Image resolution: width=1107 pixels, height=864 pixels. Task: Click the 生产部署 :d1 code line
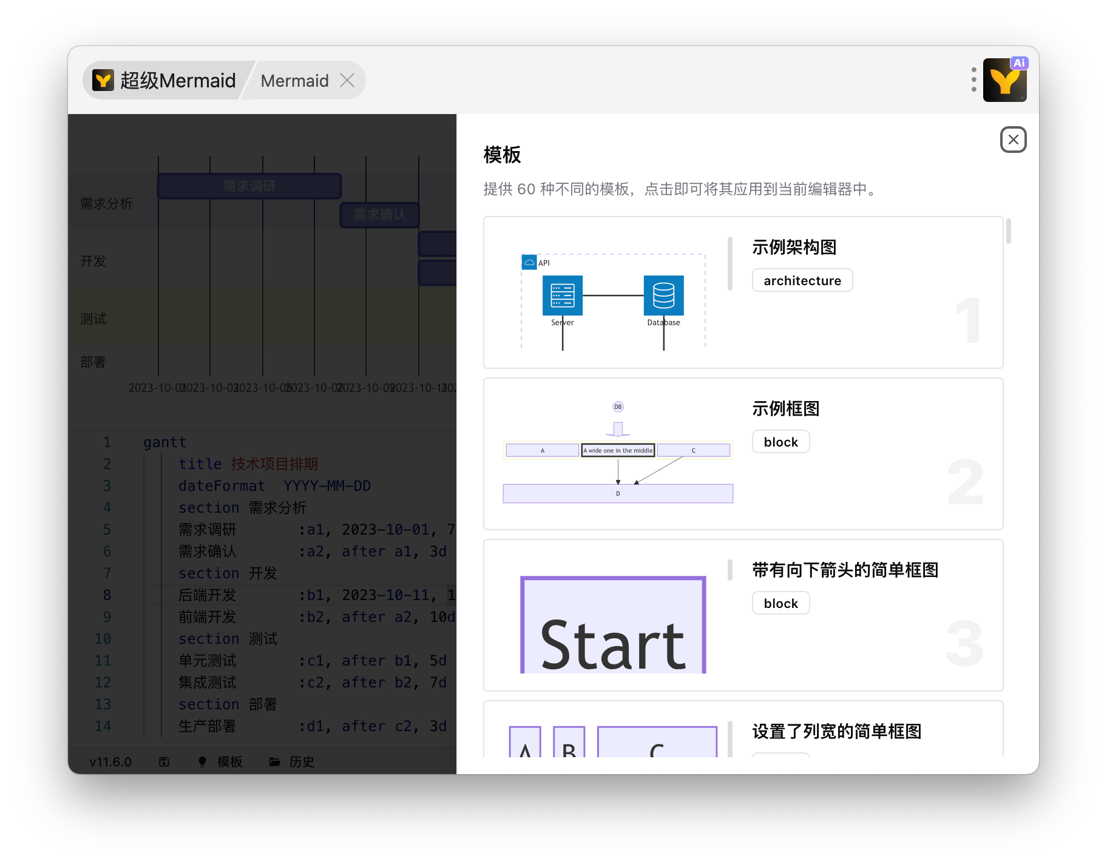click(313, 726)
